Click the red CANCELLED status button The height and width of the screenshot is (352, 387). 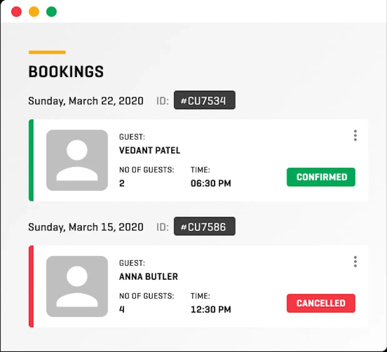tap(321, 303)
